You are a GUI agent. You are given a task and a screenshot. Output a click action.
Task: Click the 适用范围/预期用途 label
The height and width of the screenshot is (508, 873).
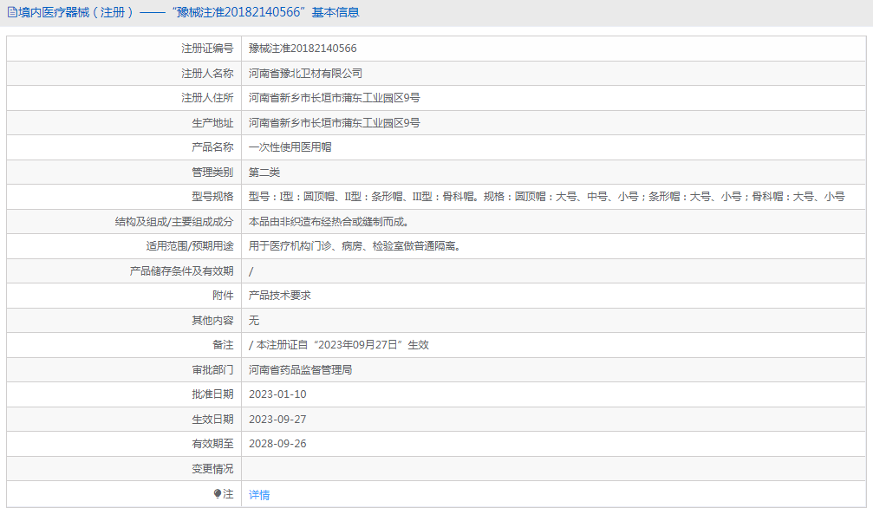coord(190,246)
